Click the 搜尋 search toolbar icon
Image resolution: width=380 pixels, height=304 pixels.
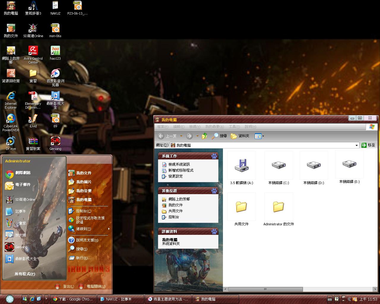point(219,136)
